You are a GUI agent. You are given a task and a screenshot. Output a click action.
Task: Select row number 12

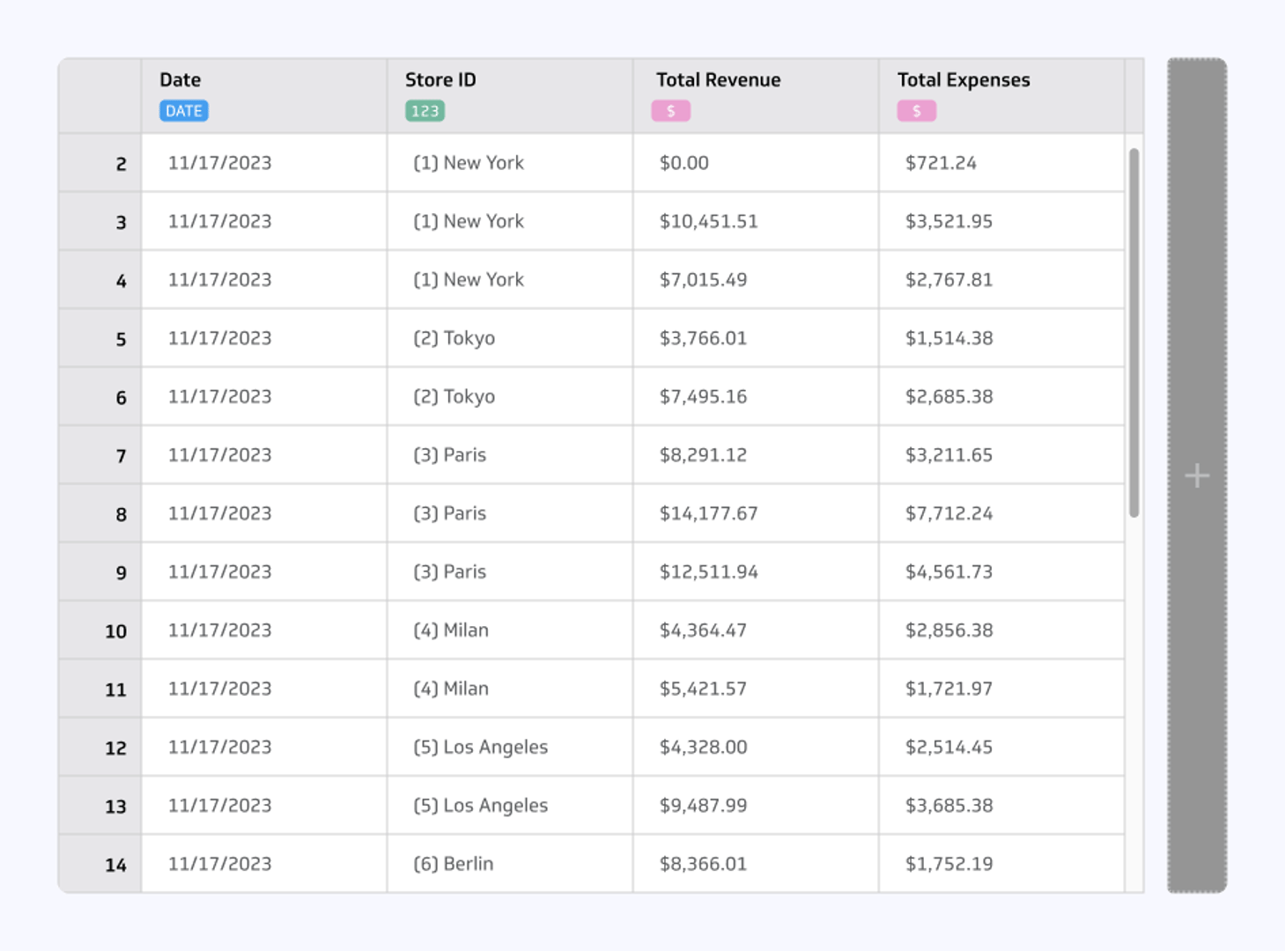coord(100,747)
